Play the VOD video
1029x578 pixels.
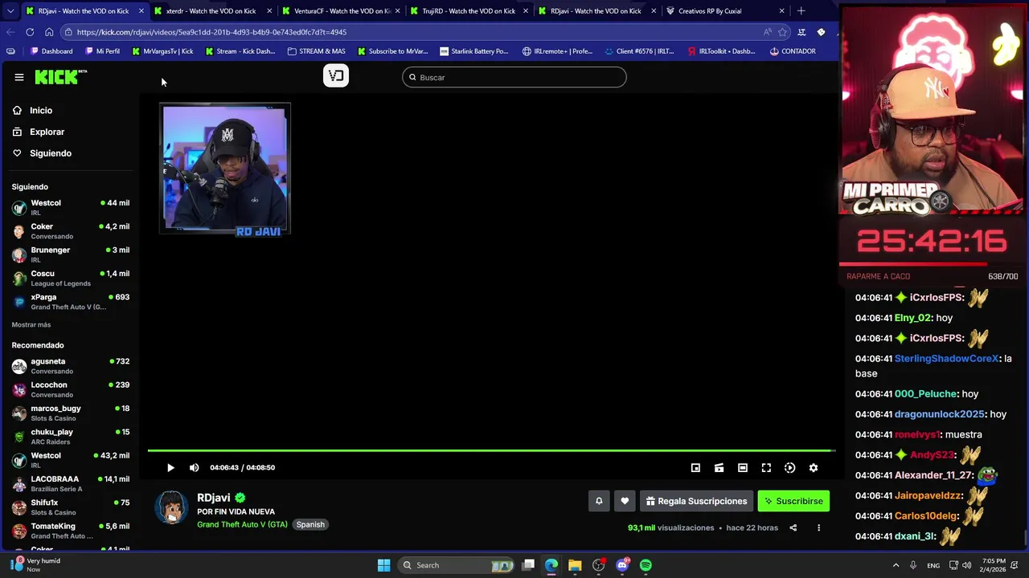point(170,467)
